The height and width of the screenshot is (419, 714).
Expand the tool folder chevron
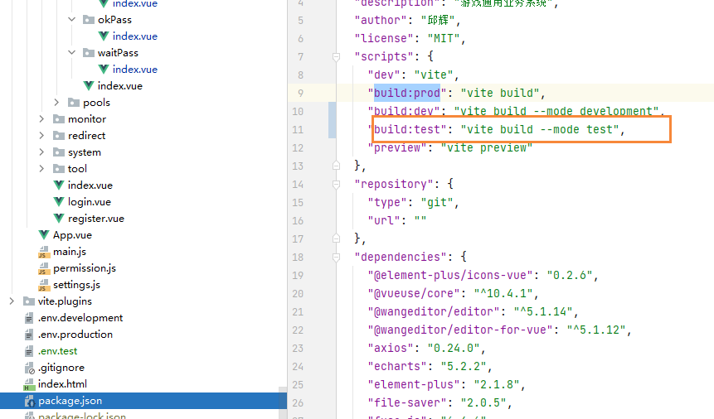click(x=41, y=169)
